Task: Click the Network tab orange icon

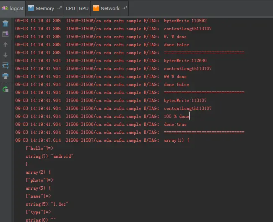Action: [96, 8]
